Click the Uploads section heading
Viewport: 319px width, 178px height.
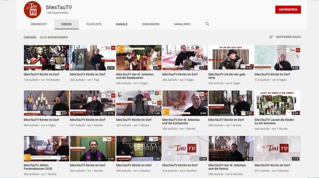30,37
